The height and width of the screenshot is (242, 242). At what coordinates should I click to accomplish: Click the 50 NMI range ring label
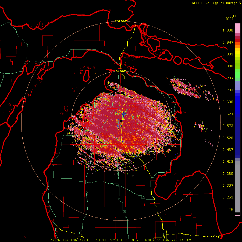(121, 71)
